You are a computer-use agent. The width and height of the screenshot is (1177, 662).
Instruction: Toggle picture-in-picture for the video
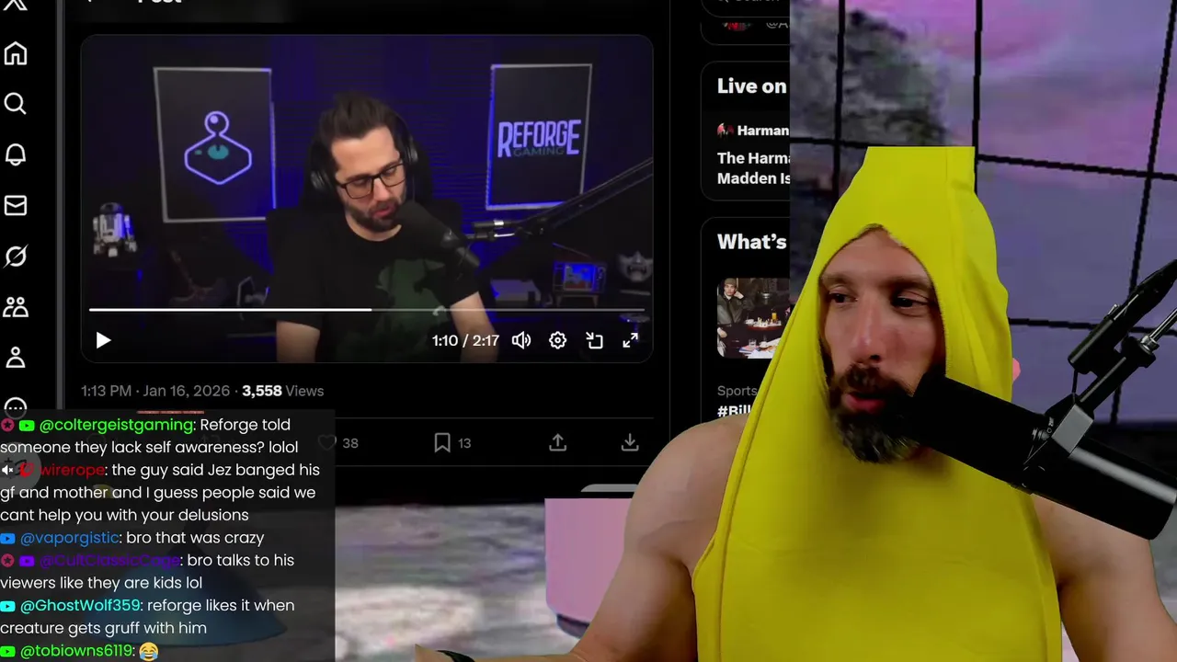(594, 340)
